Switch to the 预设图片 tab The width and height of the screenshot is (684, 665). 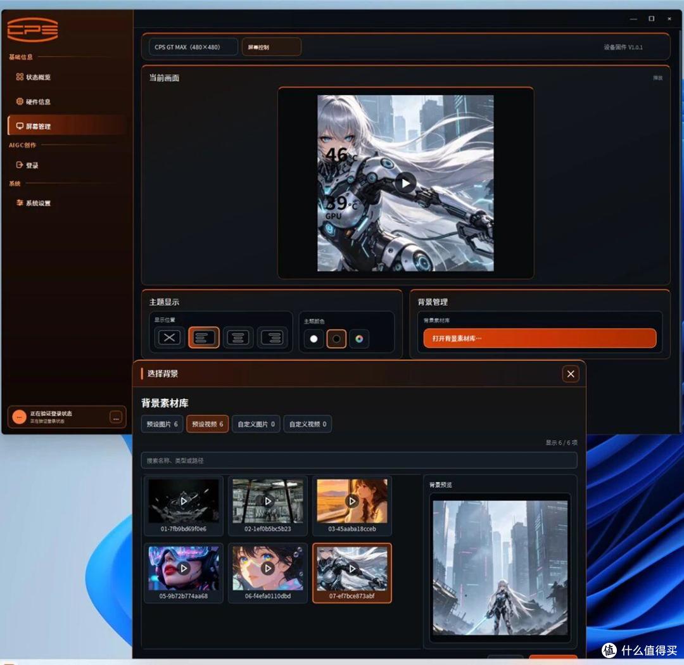click(162, 424)
